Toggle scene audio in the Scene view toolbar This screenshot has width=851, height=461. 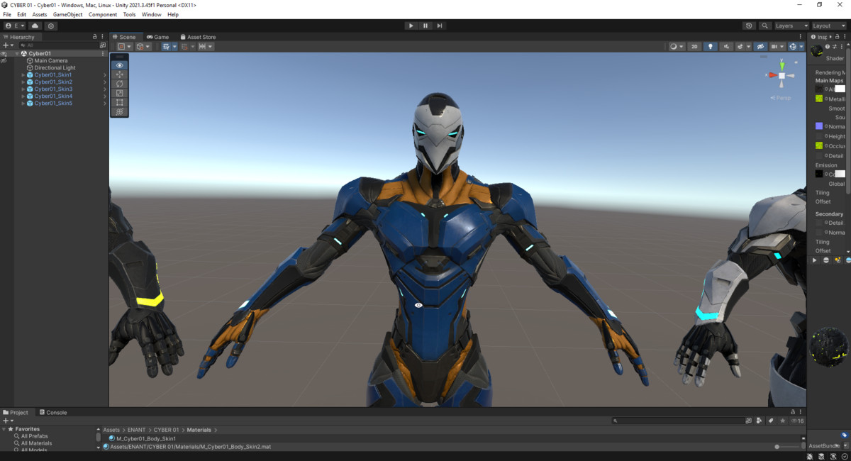[727, 46]
